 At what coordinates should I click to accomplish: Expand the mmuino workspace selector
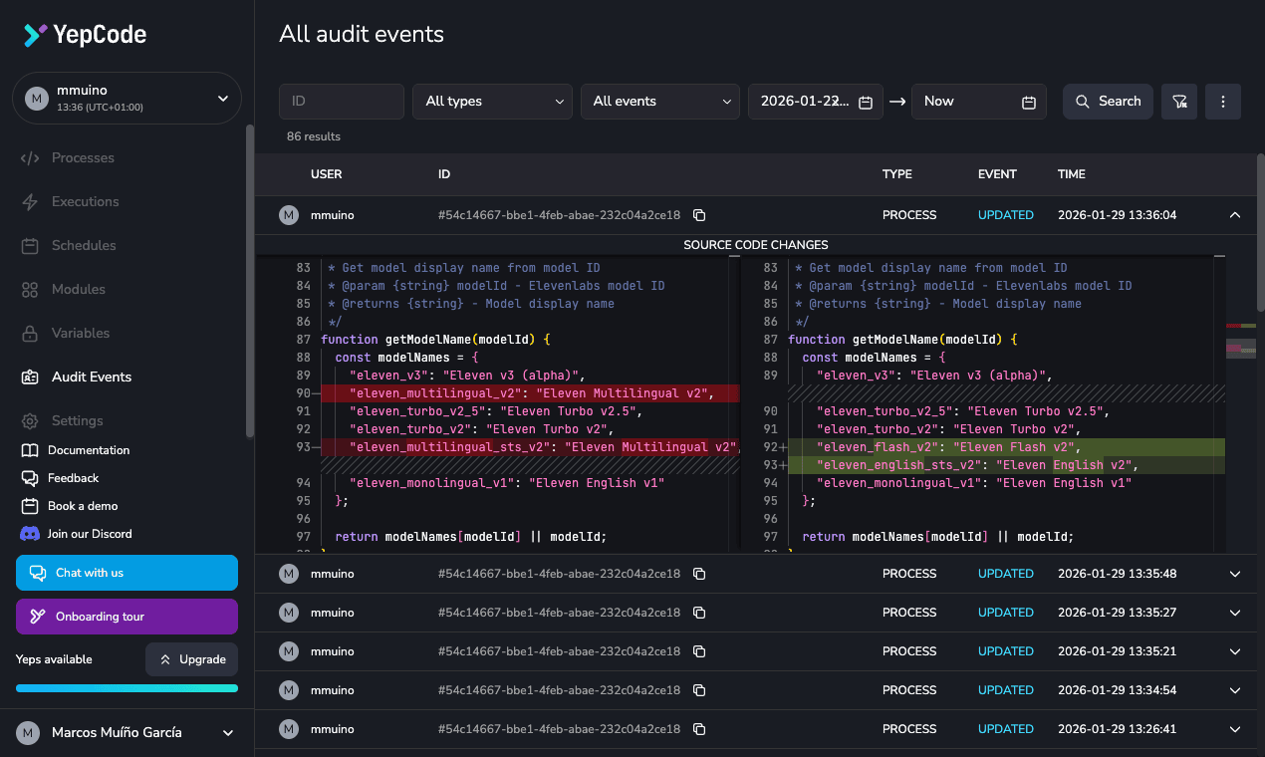click(127, 98)
